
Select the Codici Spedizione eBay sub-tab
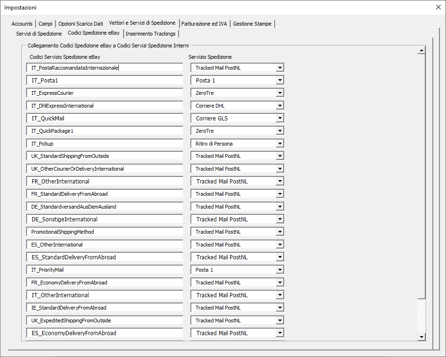[94, 33]
